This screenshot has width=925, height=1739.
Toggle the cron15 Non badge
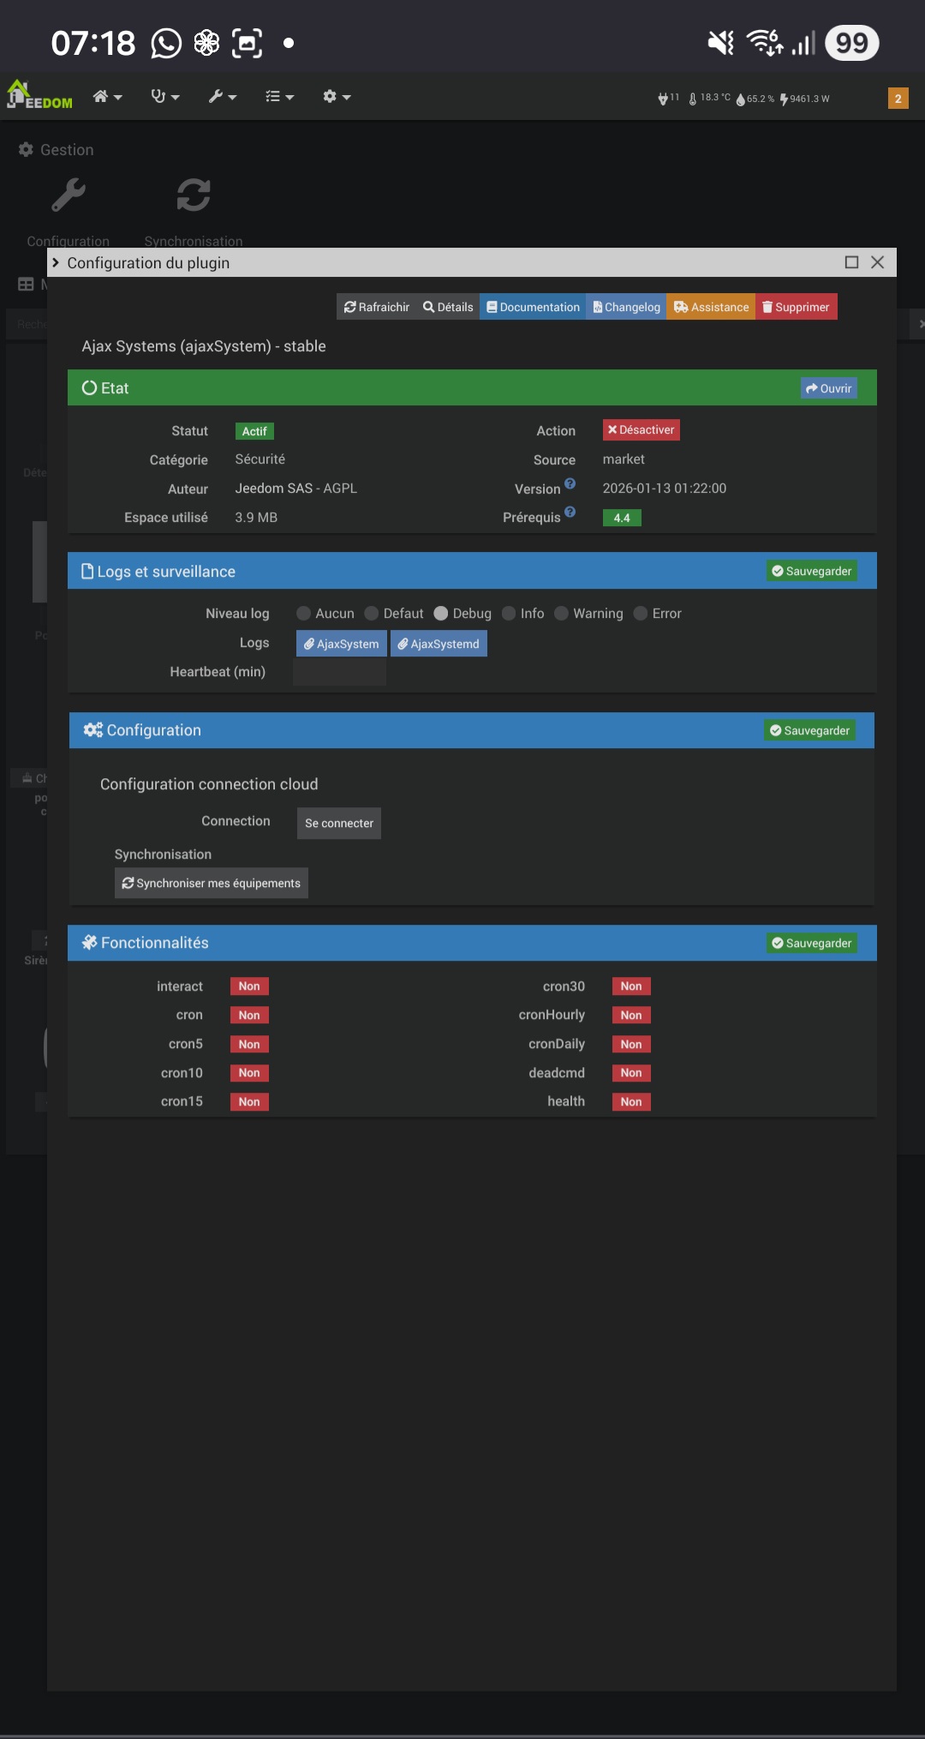[249, 1102]
